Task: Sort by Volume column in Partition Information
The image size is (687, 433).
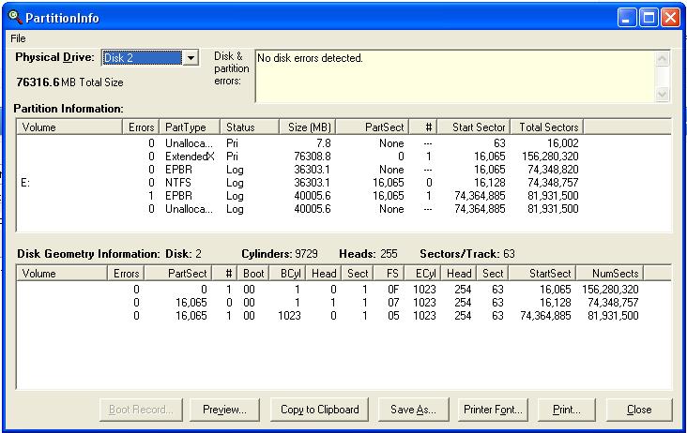Action: point(69,127)
